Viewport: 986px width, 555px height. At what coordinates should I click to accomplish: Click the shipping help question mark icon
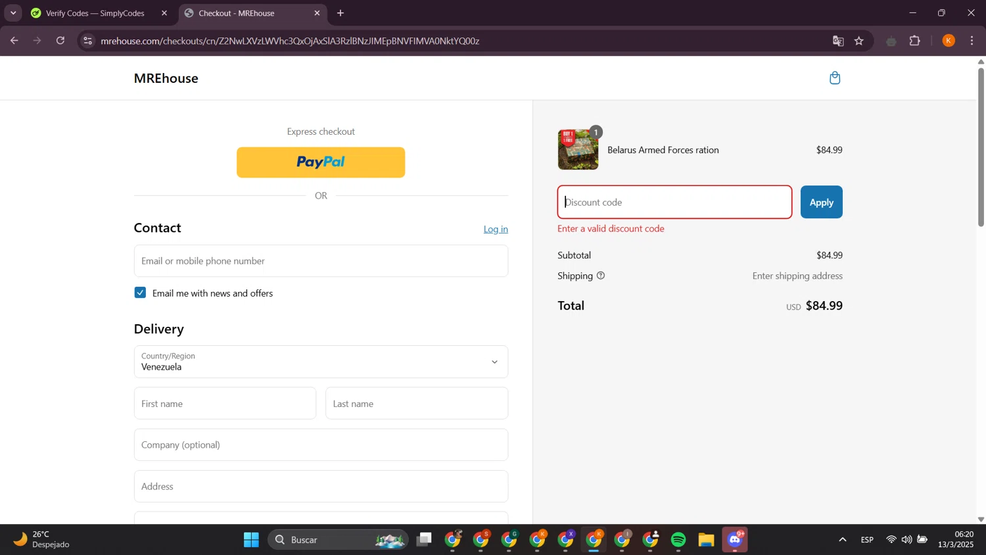600,276
